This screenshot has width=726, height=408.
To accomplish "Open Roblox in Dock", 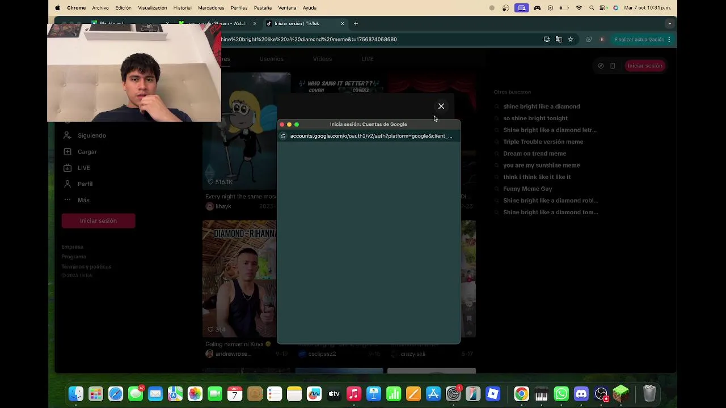I will point(493,393).
